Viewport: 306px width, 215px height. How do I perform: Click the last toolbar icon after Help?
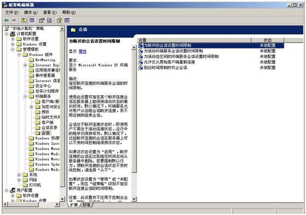point(67,20)
